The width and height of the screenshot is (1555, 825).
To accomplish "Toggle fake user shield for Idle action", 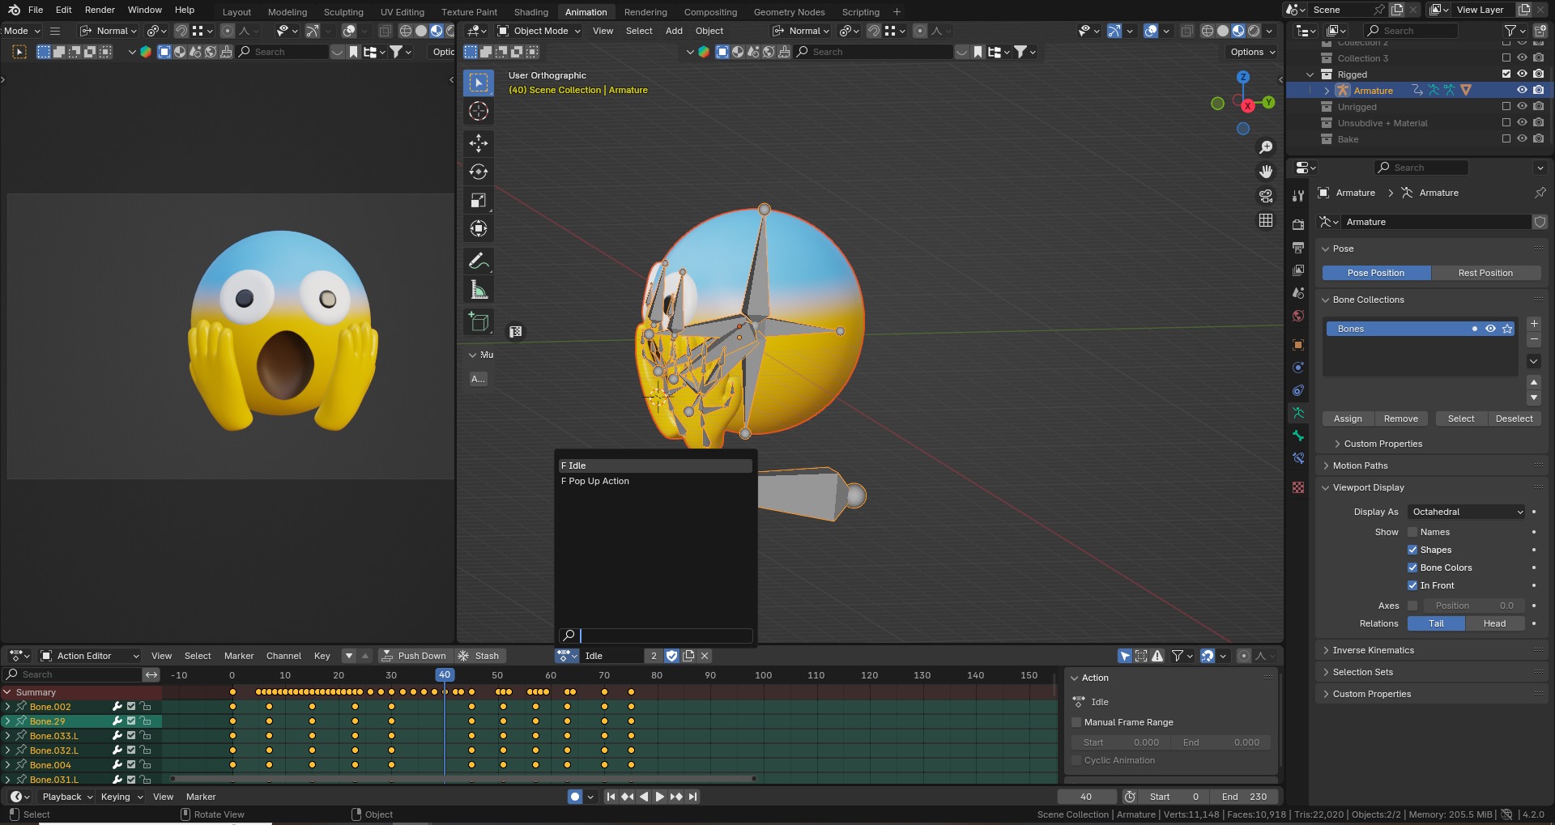I will tap(671, 656).
